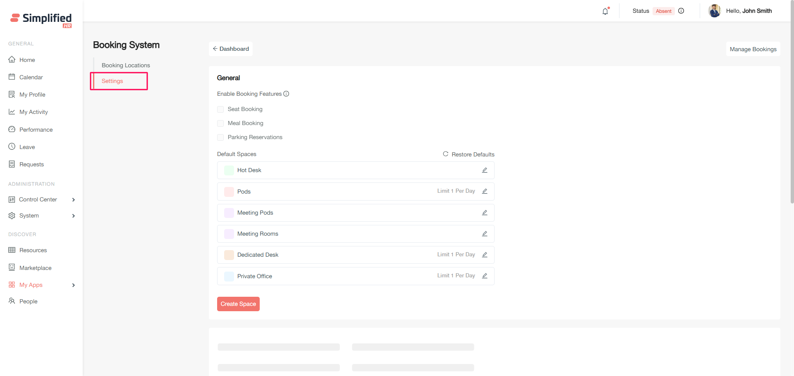Click John Smith's profile avatar
Viewport: 794px width, 376px height.
coord(714,11)
